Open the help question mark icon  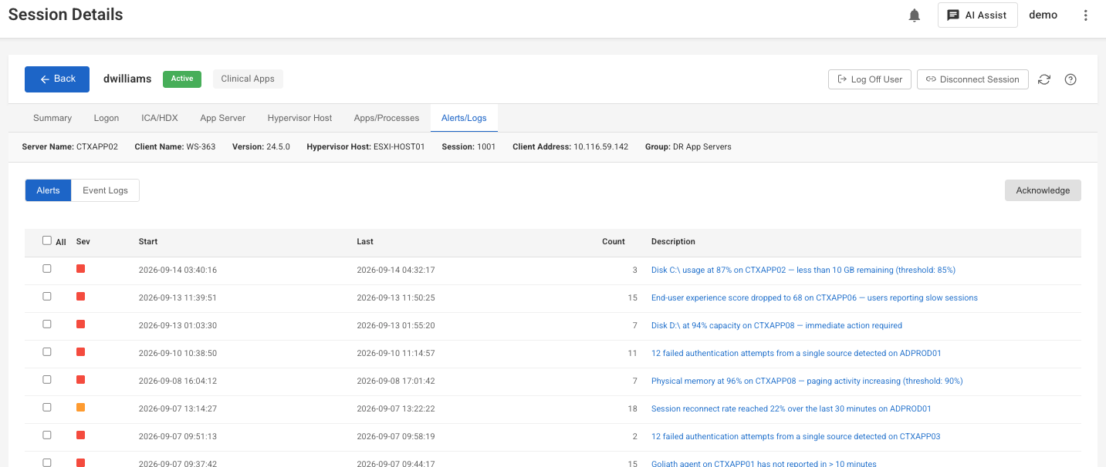(x=1070, y=79)
